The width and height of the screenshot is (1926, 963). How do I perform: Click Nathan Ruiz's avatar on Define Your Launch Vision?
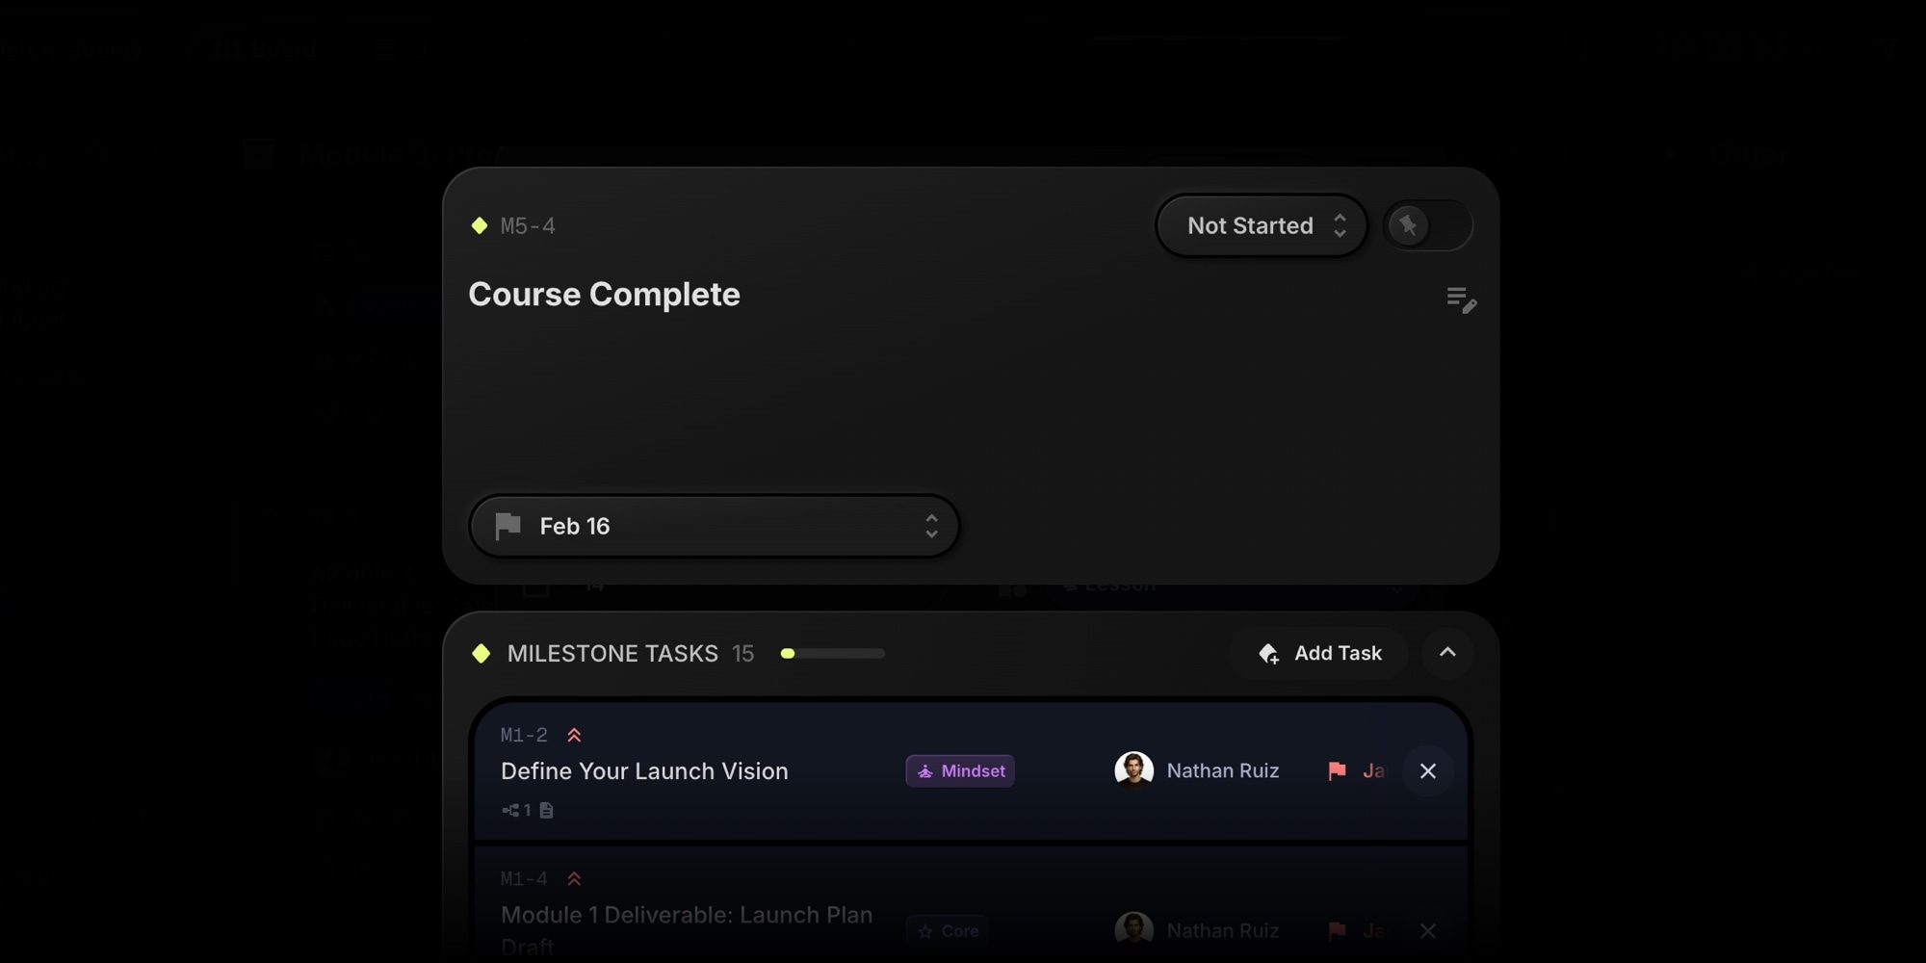(1133, 770)
